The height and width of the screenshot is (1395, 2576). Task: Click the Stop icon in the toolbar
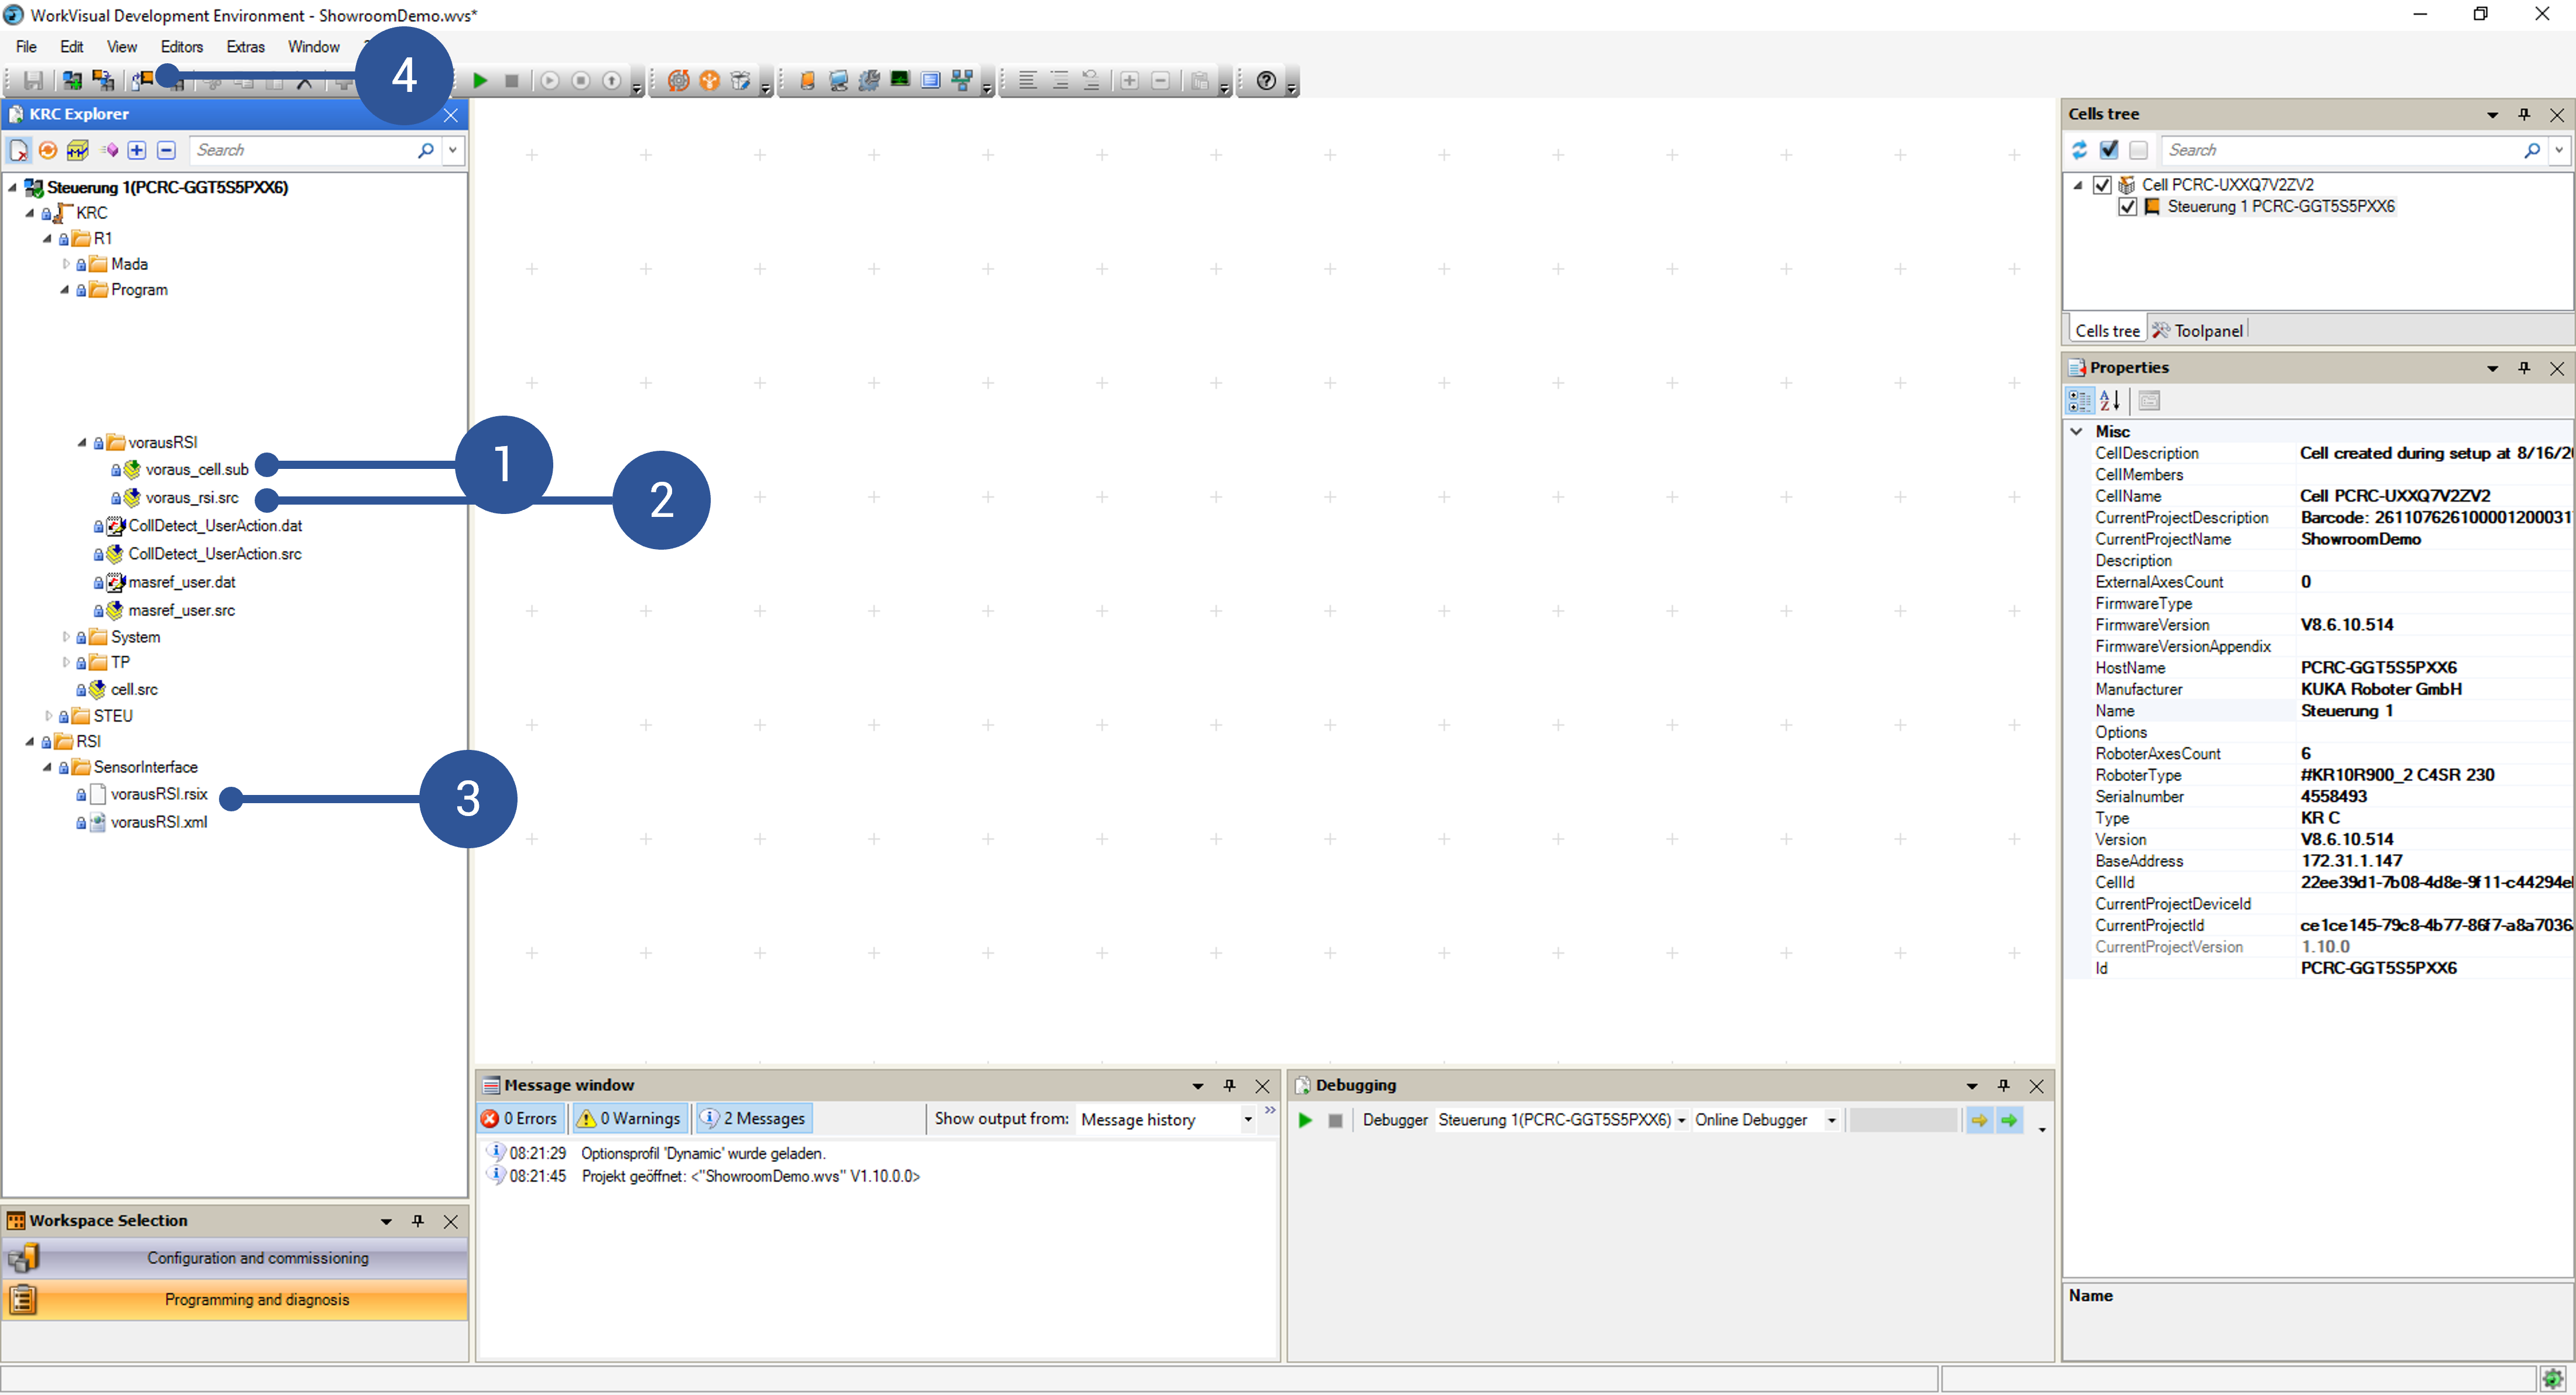point(512,81)
